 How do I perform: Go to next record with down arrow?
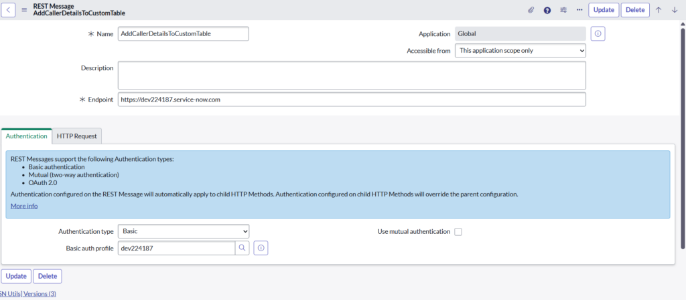click(x=674, y=10)
